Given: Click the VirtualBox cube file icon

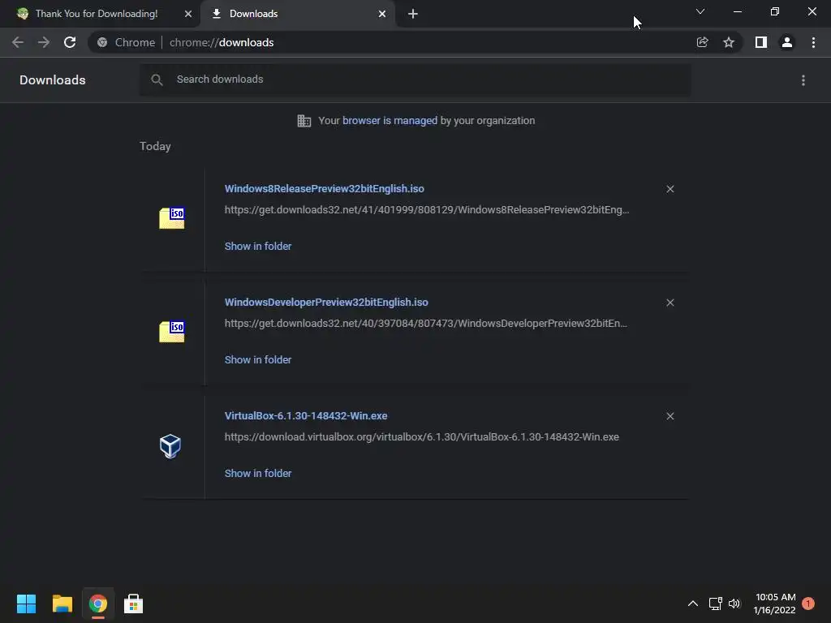Looking at the screenshot, I should point(170,446).
